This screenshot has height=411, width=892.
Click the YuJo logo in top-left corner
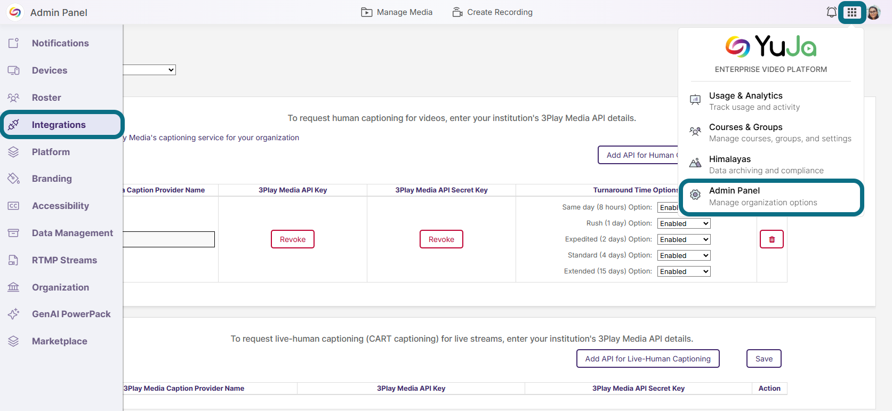point(15,12)
